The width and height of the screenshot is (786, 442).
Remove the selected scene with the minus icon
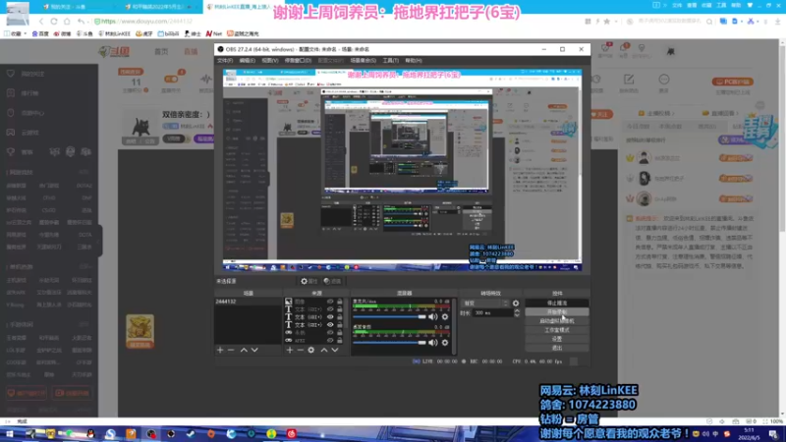pos(231,350)
